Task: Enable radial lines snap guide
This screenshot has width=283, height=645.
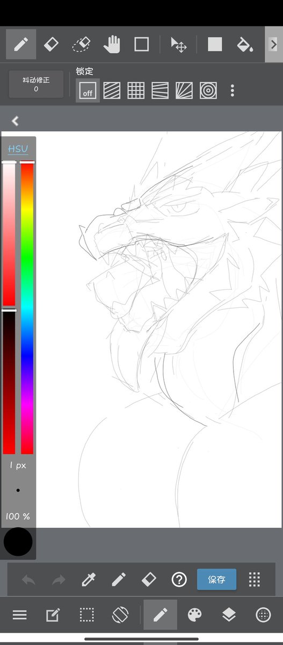Action: tap(184, 90)
